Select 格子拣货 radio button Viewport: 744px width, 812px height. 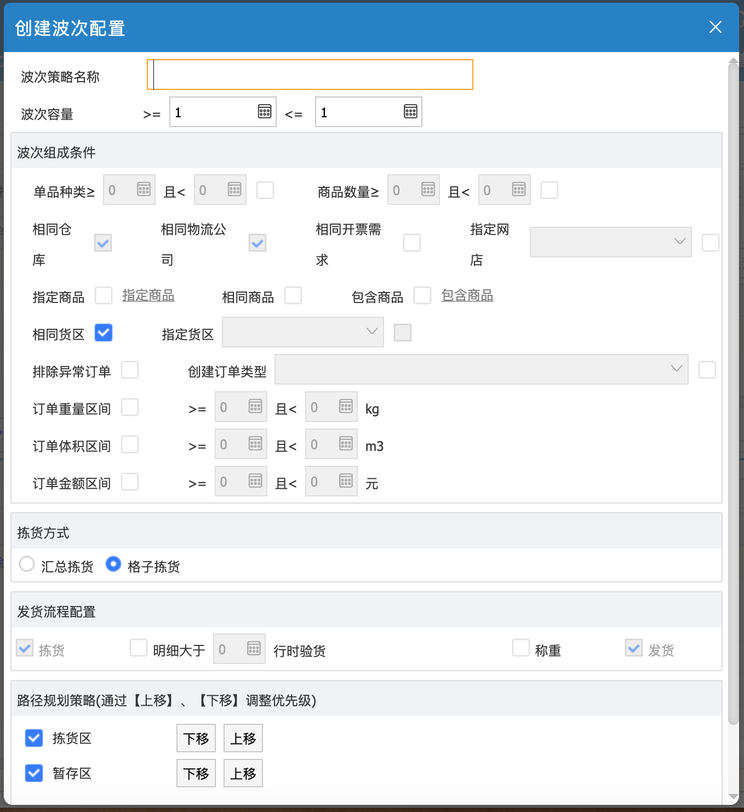tap(113, 564)
